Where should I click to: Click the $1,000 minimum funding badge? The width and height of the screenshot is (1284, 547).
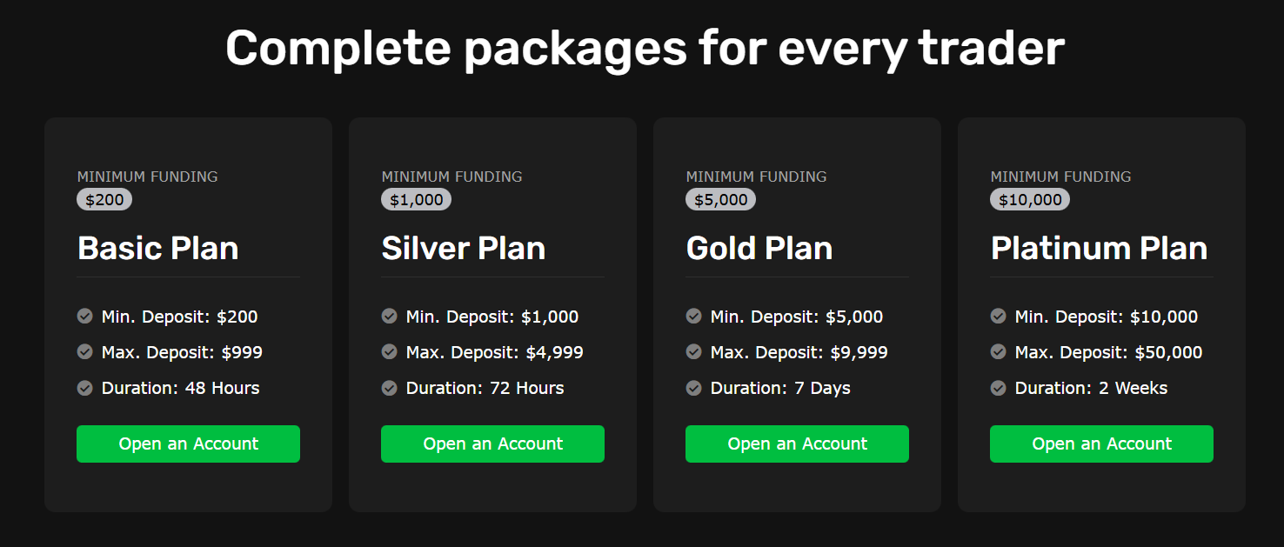(x=416, y=199)
